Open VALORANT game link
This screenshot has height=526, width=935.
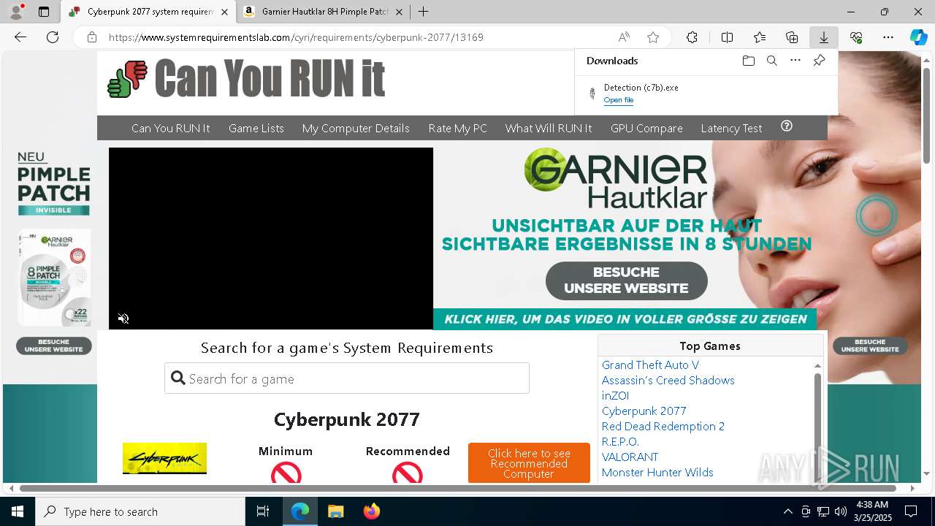coord(630,457)
